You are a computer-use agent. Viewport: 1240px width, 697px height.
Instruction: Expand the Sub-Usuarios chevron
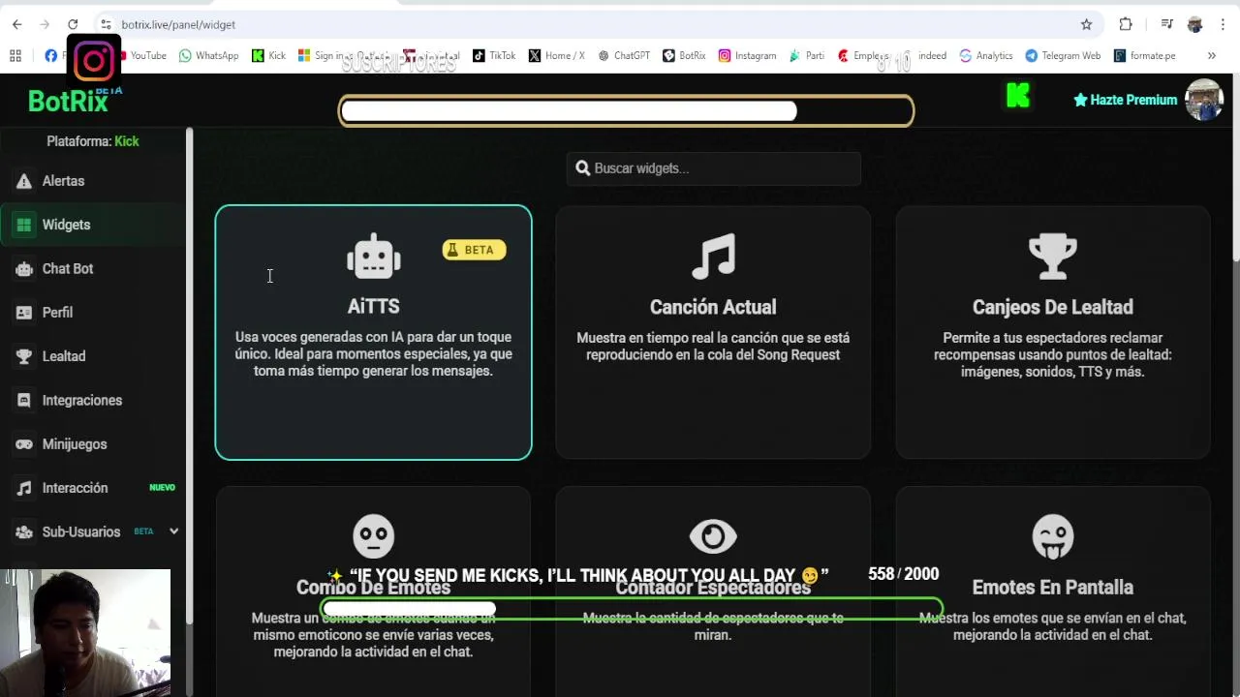[173, 531]
